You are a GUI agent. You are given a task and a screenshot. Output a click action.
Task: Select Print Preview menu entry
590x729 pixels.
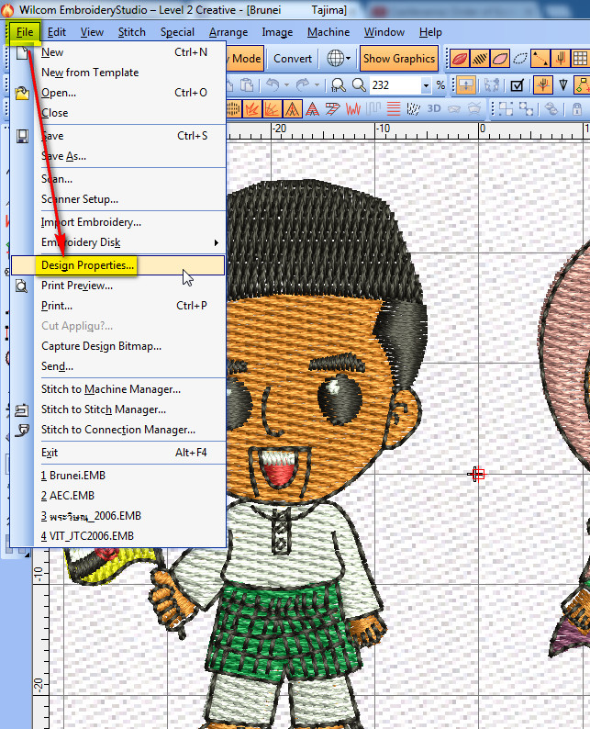pyautogui.click(x=118, y=286)
